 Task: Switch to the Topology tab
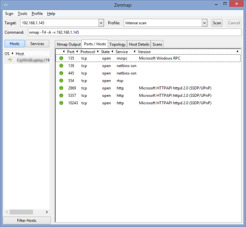[x=117, y=44]
